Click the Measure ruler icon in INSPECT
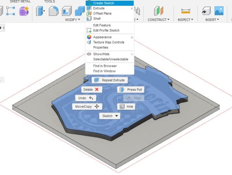 click(186, 11)
